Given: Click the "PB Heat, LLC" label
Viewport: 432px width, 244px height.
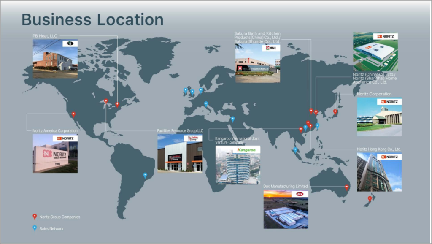Looking at the screenshot, I should (x=45, y=36).
